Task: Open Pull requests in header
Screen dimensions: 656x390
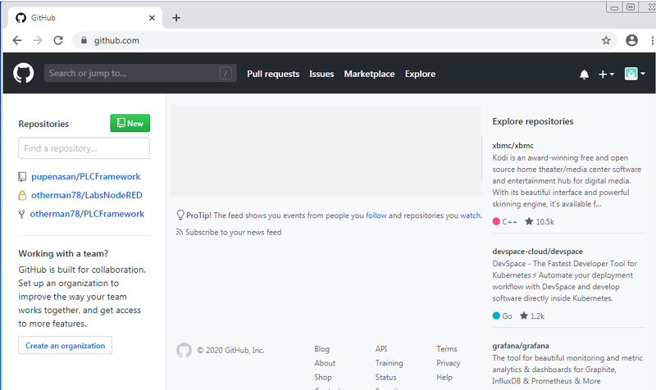Action: 273,74
